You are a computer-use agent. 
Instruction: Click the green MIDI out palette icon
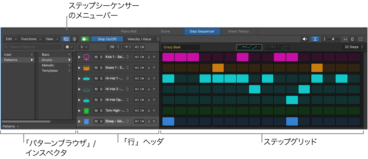(x=85, y=39)
